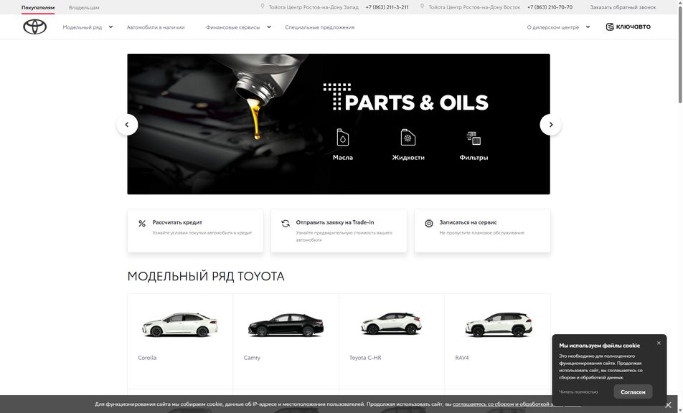Click the Масла label in banner
Image resolution: width=683 pixels, height=413 pixels.
click(343, 158)
